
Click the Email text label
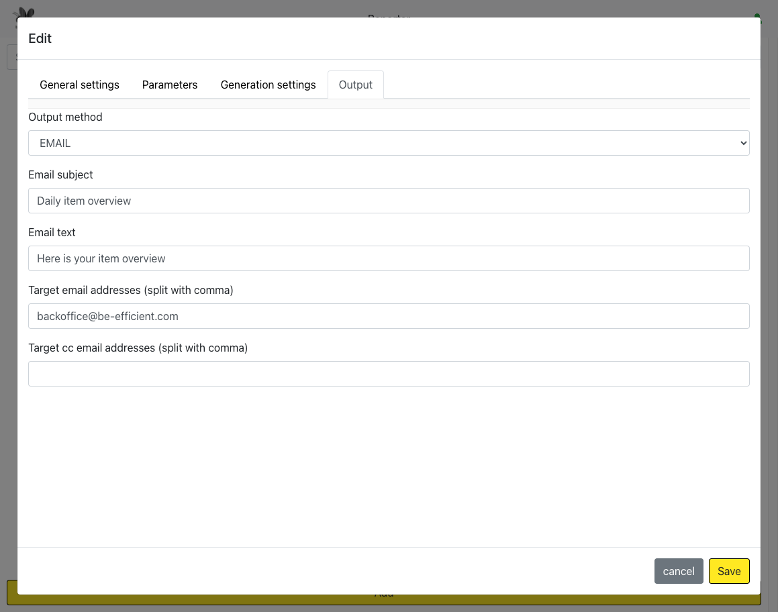tap(52, 232)
